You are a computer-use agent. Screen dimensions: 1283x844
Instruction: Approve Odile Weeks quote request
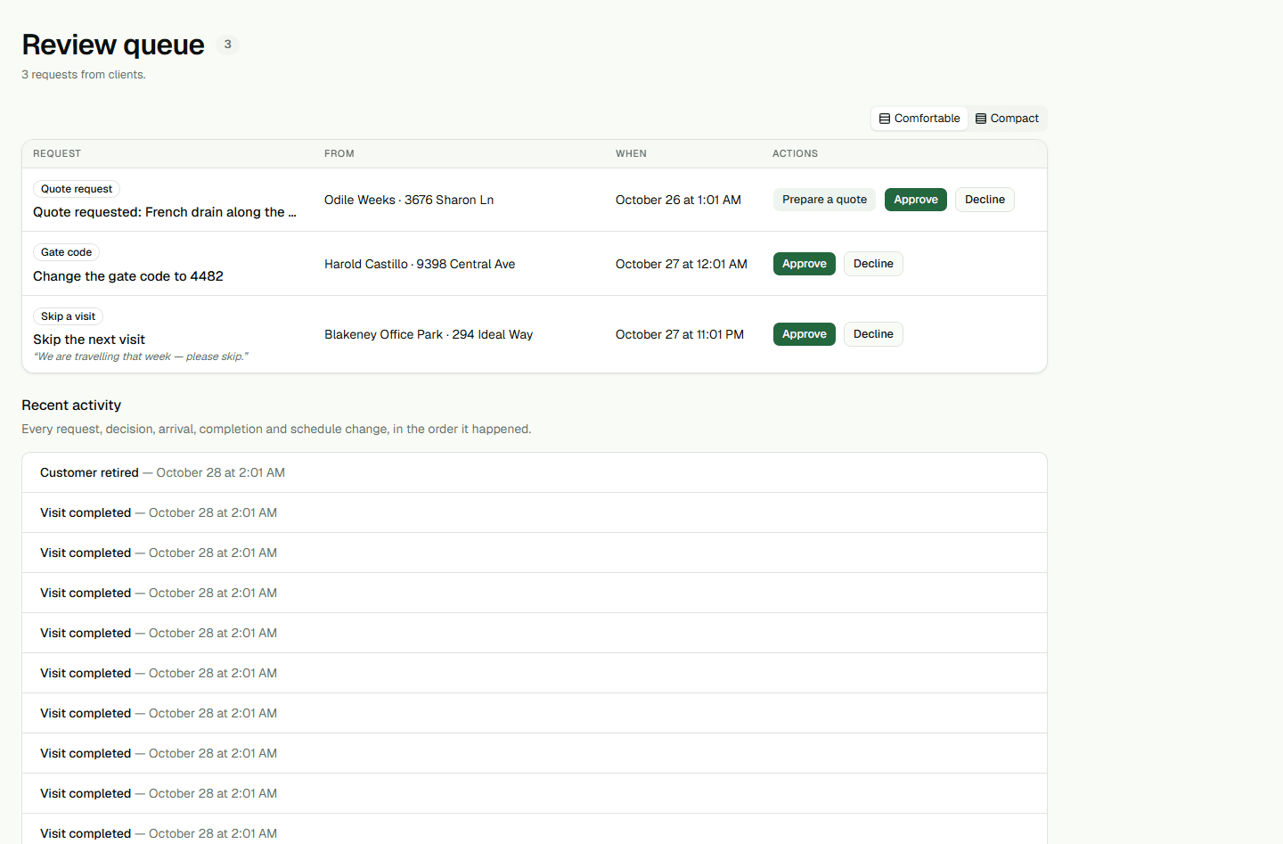[x=916, y=200]
